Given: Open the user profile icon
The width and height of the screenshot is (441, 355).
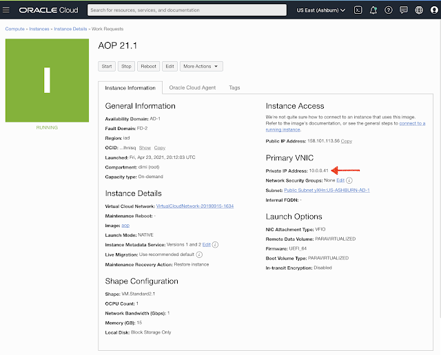Looking at the screenshot, I should point(434,10).
